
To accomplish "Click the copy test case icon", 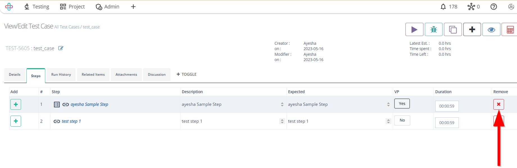I will click(x=453, y=30).
